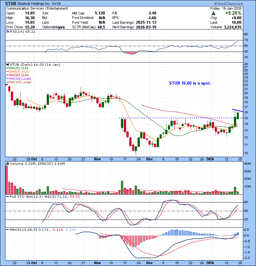
Task: Click the Fwd Dividend N/A value
Action: point(102,18)
